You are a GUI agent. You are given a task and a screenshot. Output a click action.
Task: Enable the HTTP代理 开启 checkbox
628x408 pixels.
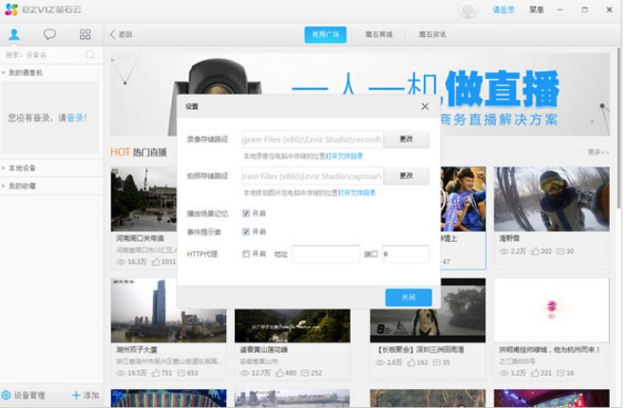click(246, 253)
